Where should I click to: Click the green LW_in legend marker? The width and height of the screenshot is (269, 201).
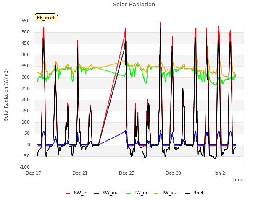click(129, 193)
